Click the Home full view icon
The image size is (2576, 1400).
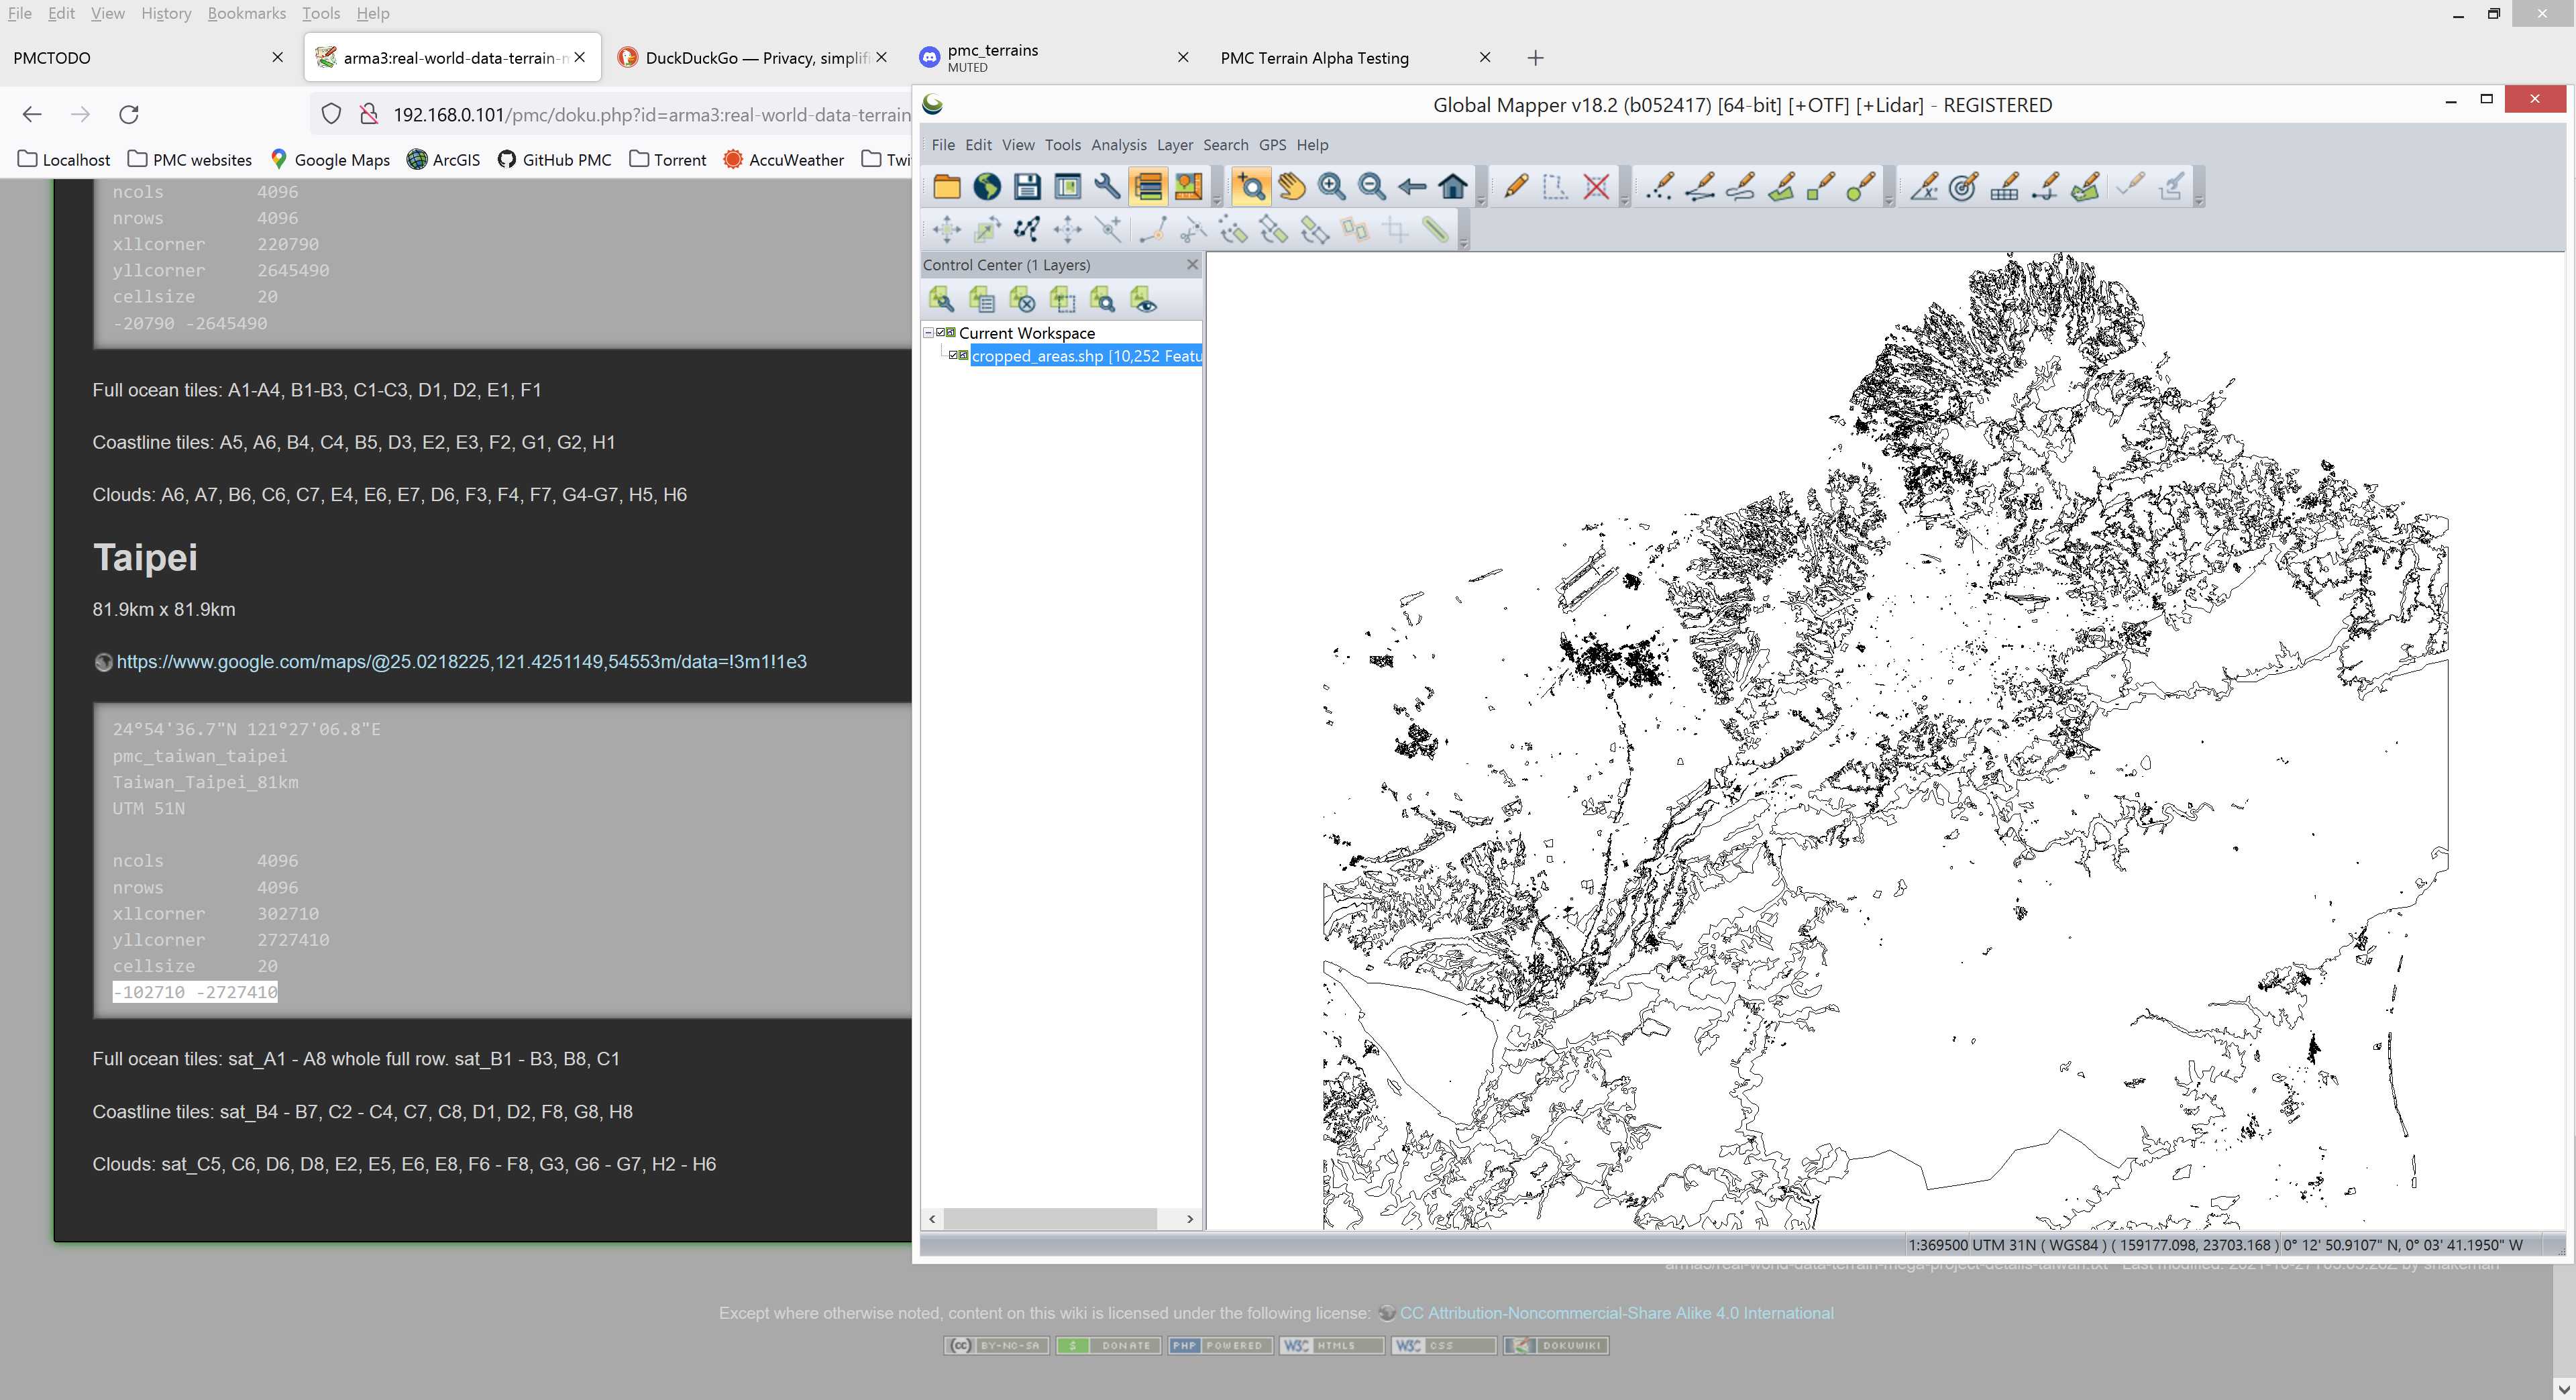click(x=1453, y=187)
